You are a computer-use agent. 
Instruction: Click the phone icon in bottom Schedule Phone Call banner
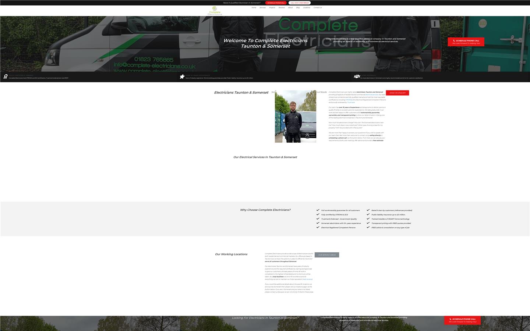click(x=450, y=319)
